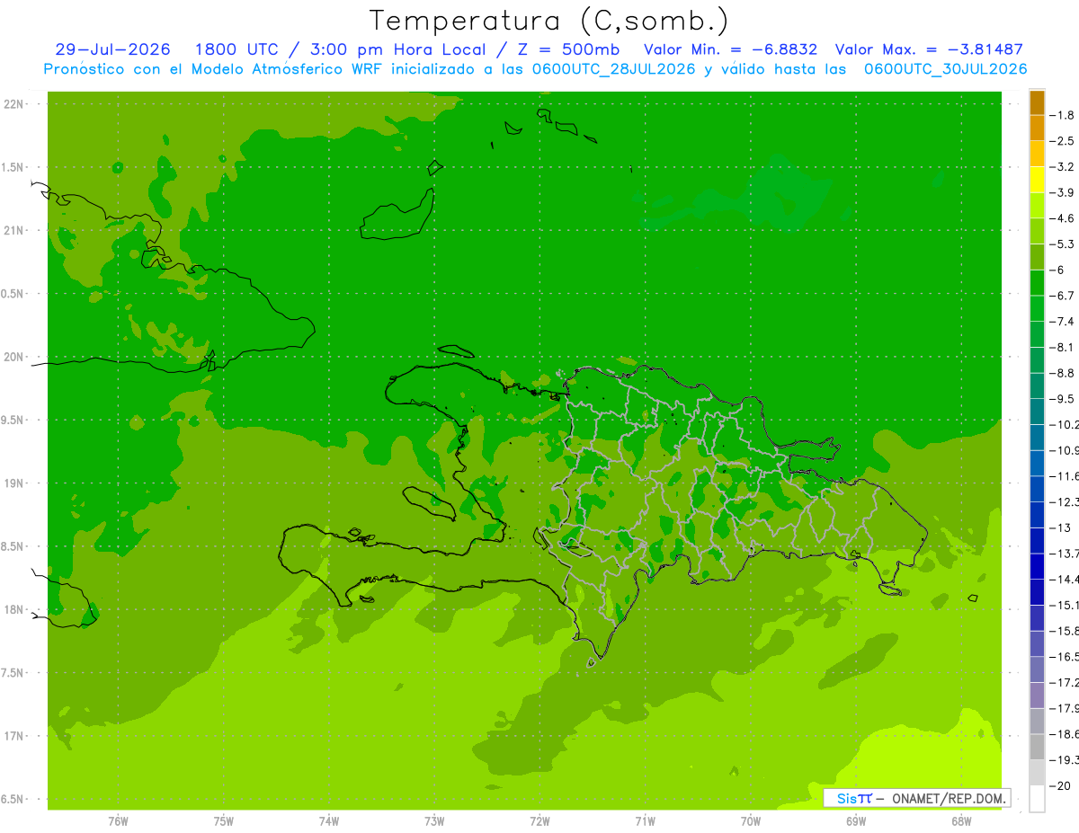Click the '69W' longitude axis label
The height and width of the screenshot is (833, 1079).
click(x=856, y=820)
